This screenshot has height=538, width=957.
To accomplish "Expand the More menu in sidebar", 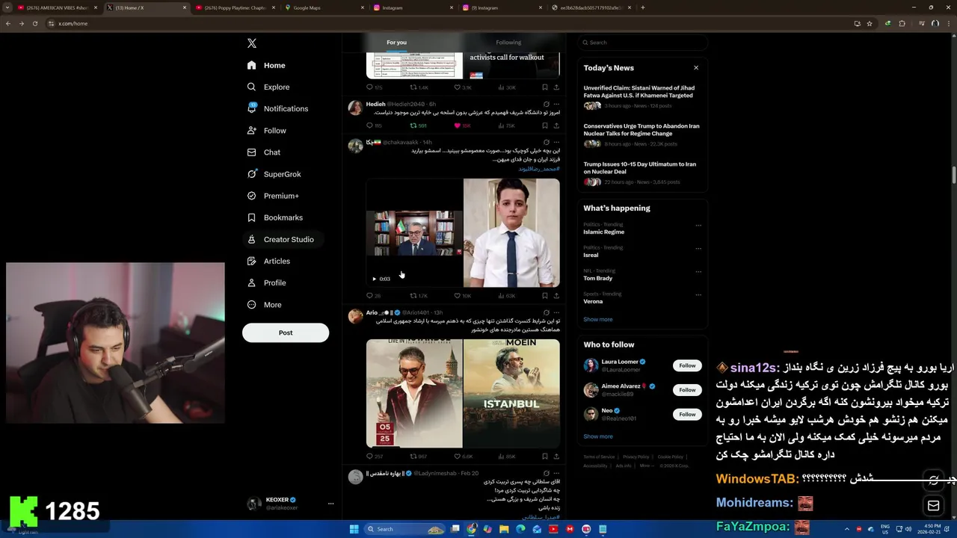I will click(264, 305).
